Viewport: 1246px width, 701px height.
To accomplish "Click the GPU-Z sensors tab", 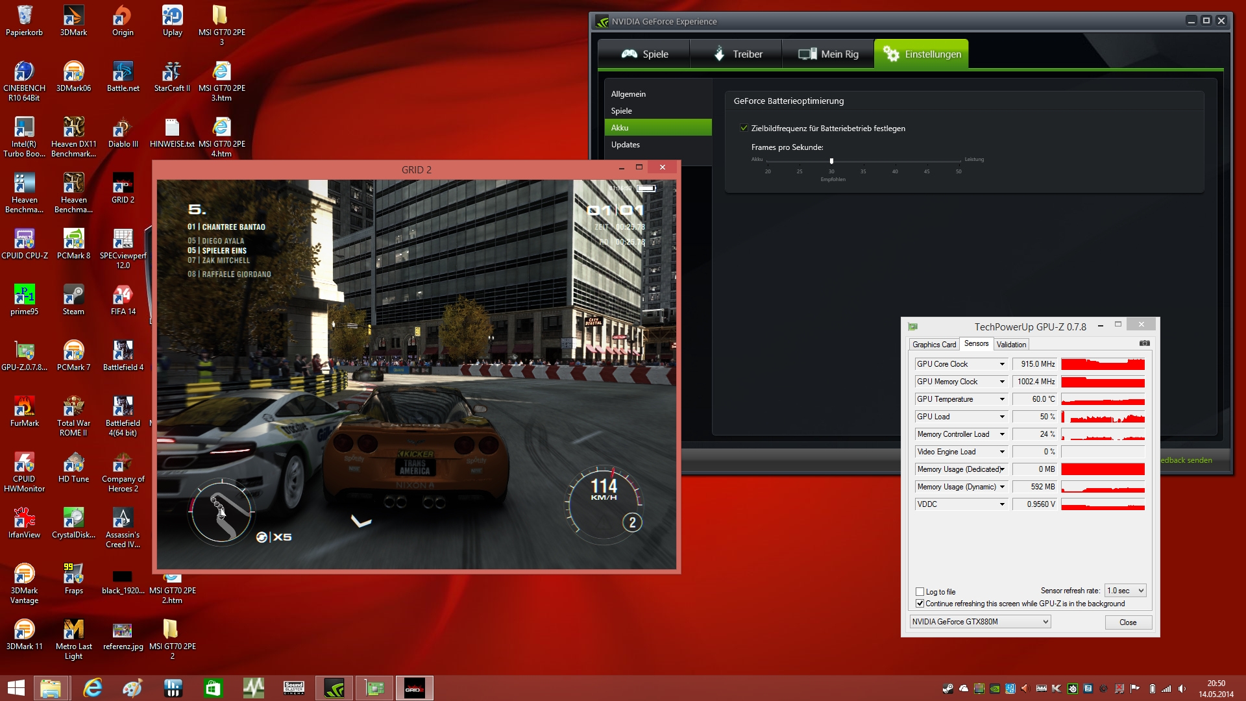I will [975, 343].
